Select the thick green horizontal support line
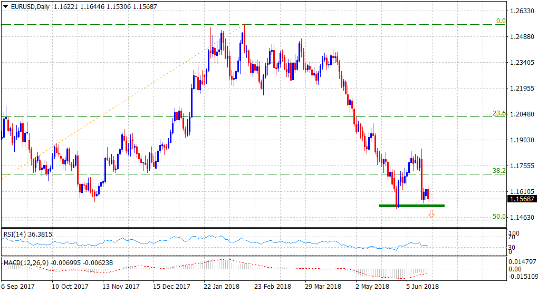Screen dimensions: 538x293 411,206
